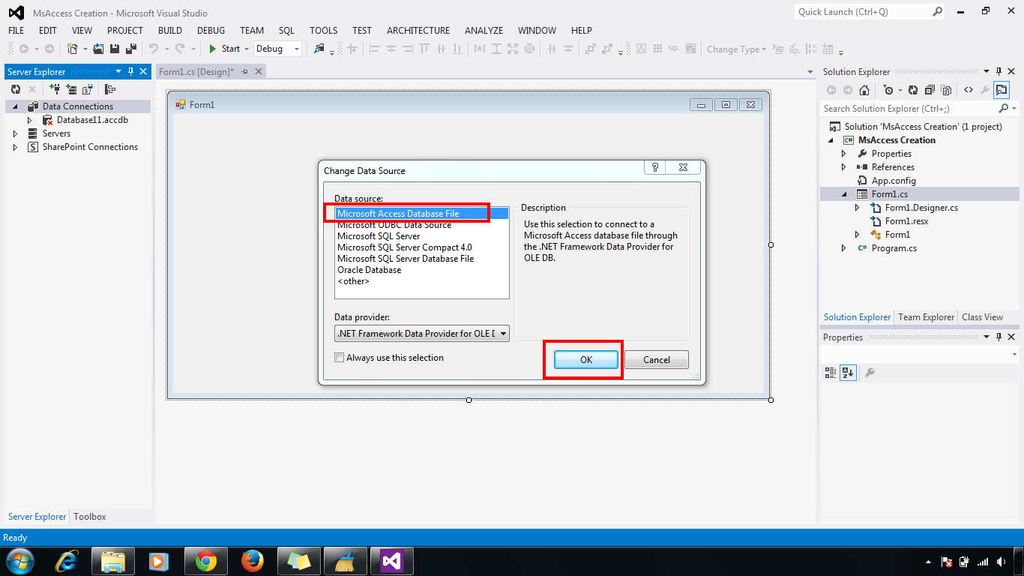Switch to the Team Explorer tab
This screenshot has width=1024, height=576.
click(x=926, y=316)
